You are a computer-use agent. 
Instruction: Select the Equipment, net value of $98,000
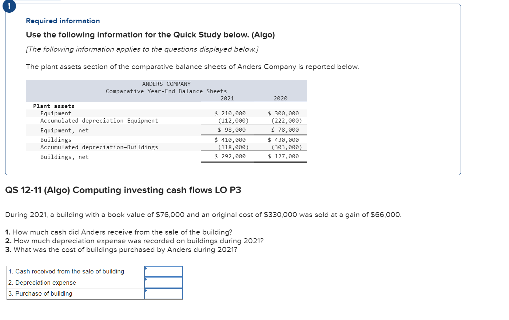click(231, 130)
